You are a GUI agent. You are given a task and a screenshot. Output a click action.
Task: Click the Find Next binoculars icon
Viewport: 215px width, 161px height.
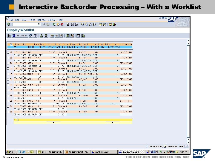click(x=76, y=24)
